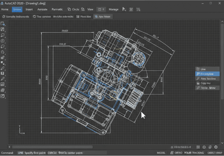Select the ellipse loop tool in left toolbar
The image size is (224, 156).
pyautogui.click(x=3, y=47)
